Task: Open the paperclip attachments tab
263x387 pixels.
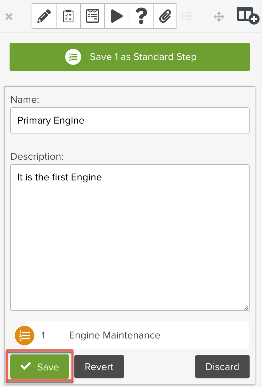Action: (x=165, y=16)
